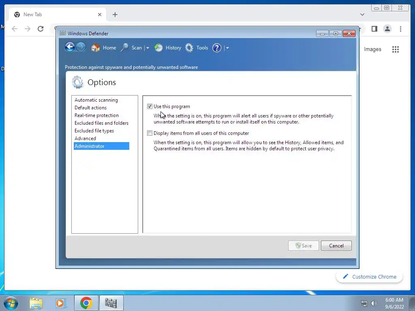This screenshot has height=311, width=415.
Task: Open the Advanced options category
Action: 85,138
